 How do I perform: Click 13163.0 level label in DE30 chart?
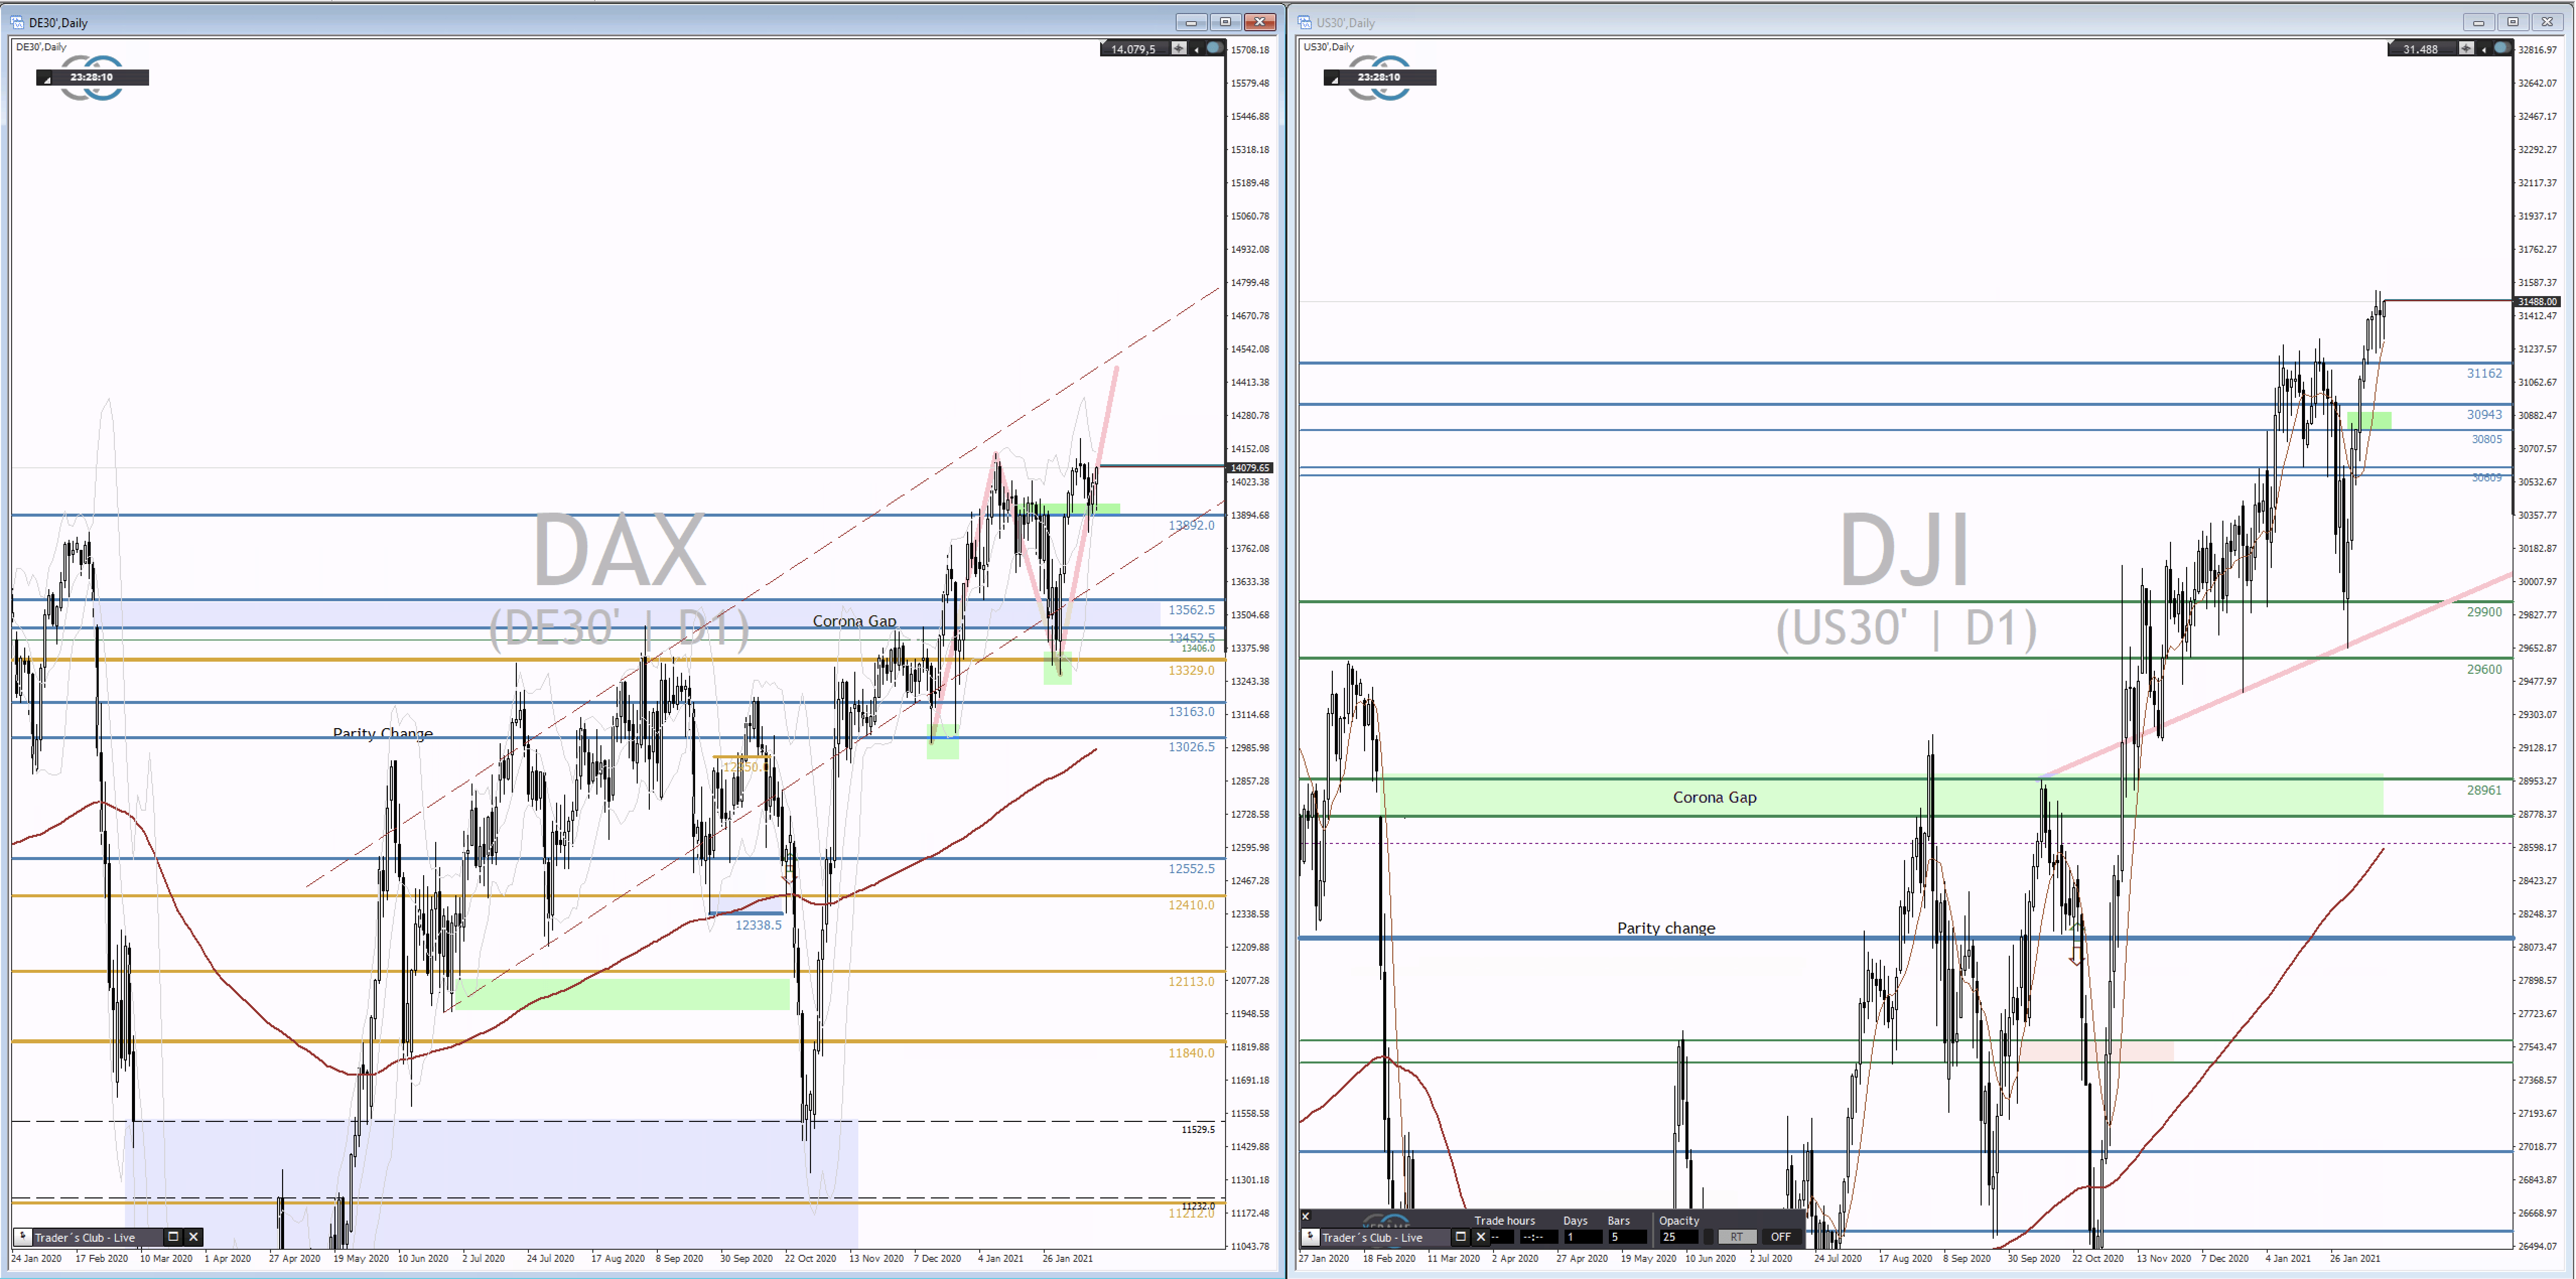[1192, 712]
